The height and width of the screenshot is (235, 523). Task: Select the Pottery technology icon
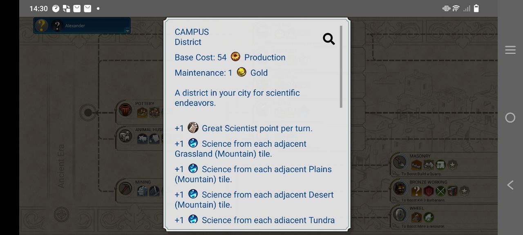125,109
